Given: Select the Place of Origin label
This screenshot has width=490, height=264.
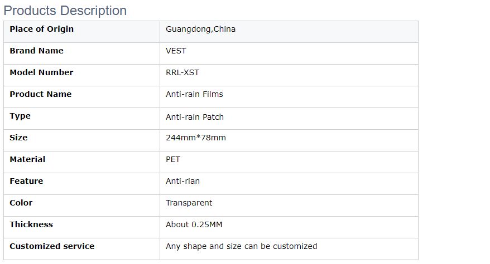Looking at the screenshot, I should point(41,29).
